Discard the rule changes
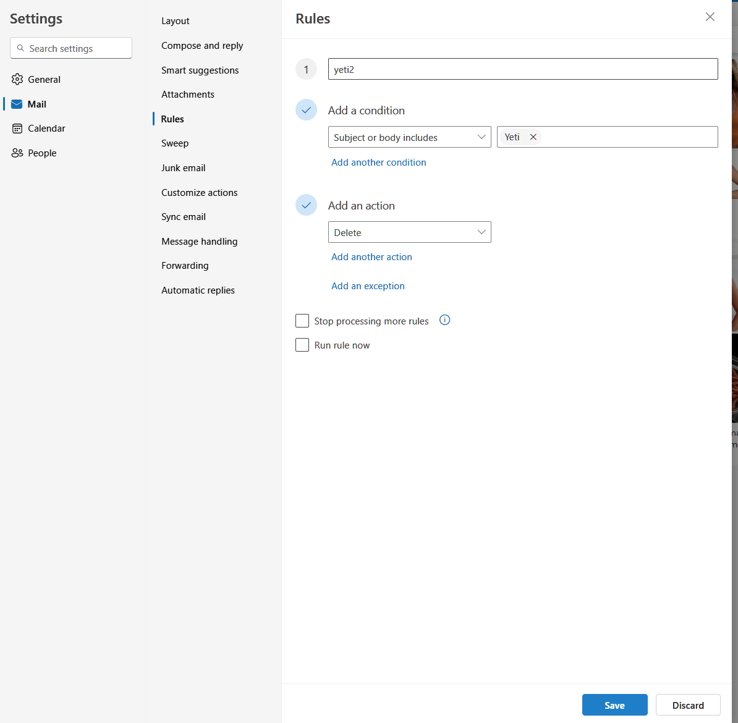Image resolution: width=738 pixels, height=723 pixels. pyautogui.click(x=688, y=705)
